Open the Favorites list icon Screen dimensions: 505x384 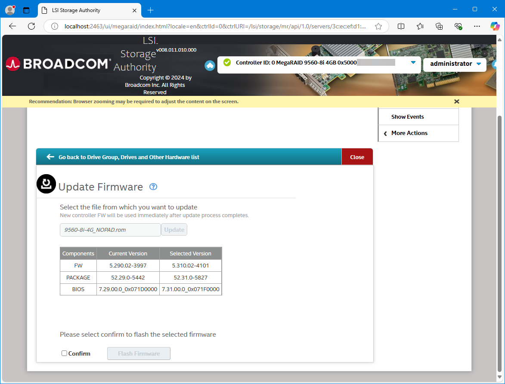tap(420, 26)
